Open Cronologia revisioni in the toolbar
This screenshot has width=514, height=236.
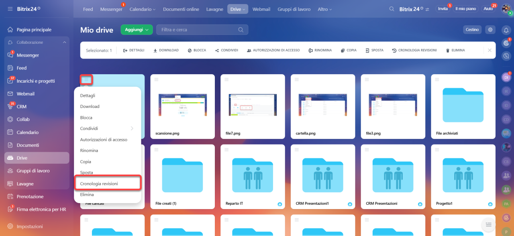coord(414,50)
